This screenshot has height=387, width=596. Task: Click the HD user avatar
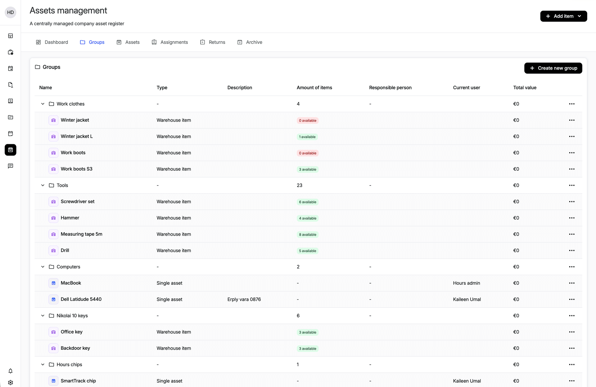(x=11, y=12)
